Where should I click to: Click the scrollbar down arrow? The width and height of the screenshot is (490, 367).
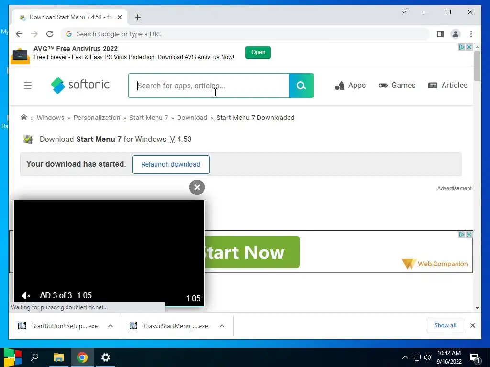point(477,307)
